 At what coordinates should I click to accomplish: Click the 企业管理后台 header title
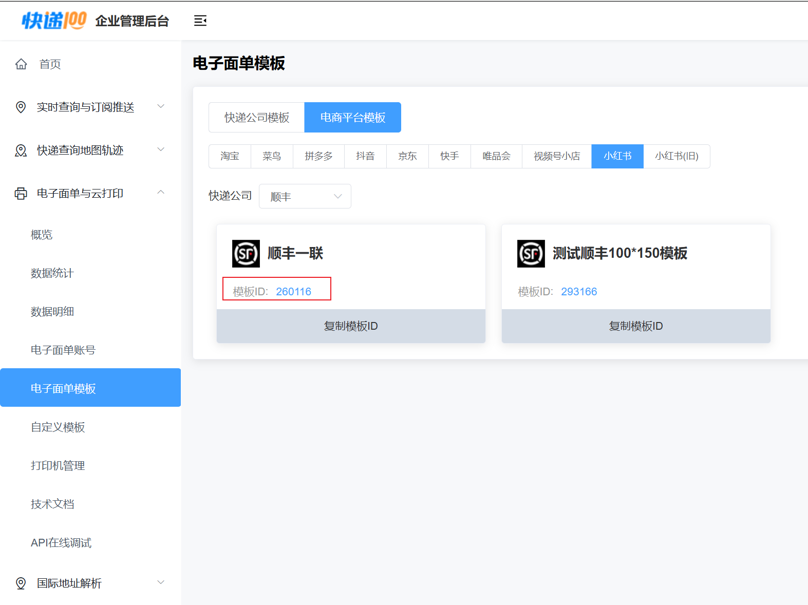tap(132, 21)
